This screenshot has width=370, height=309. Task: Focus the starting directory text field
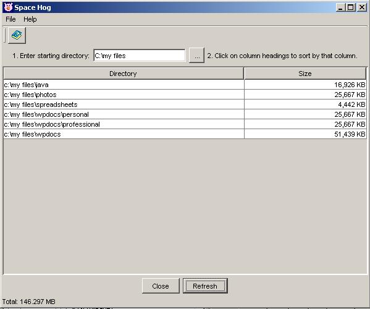[140, 56]
